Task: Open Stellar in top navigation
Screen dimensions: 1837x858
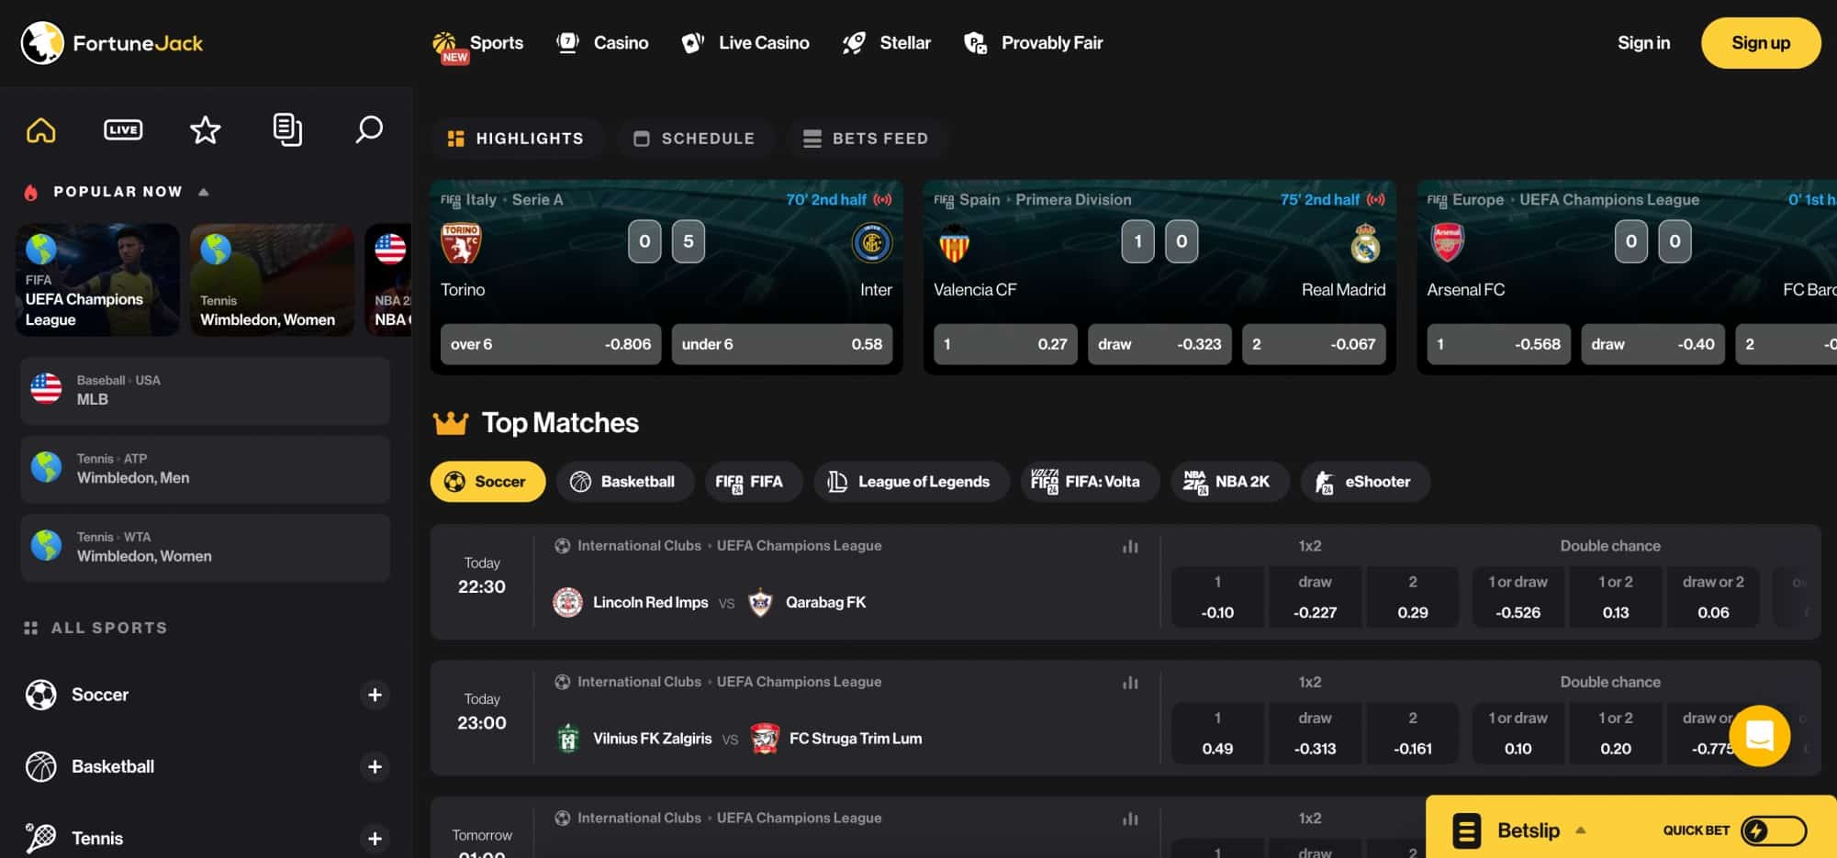Action: pyautogui.click(x=887, y=43)
